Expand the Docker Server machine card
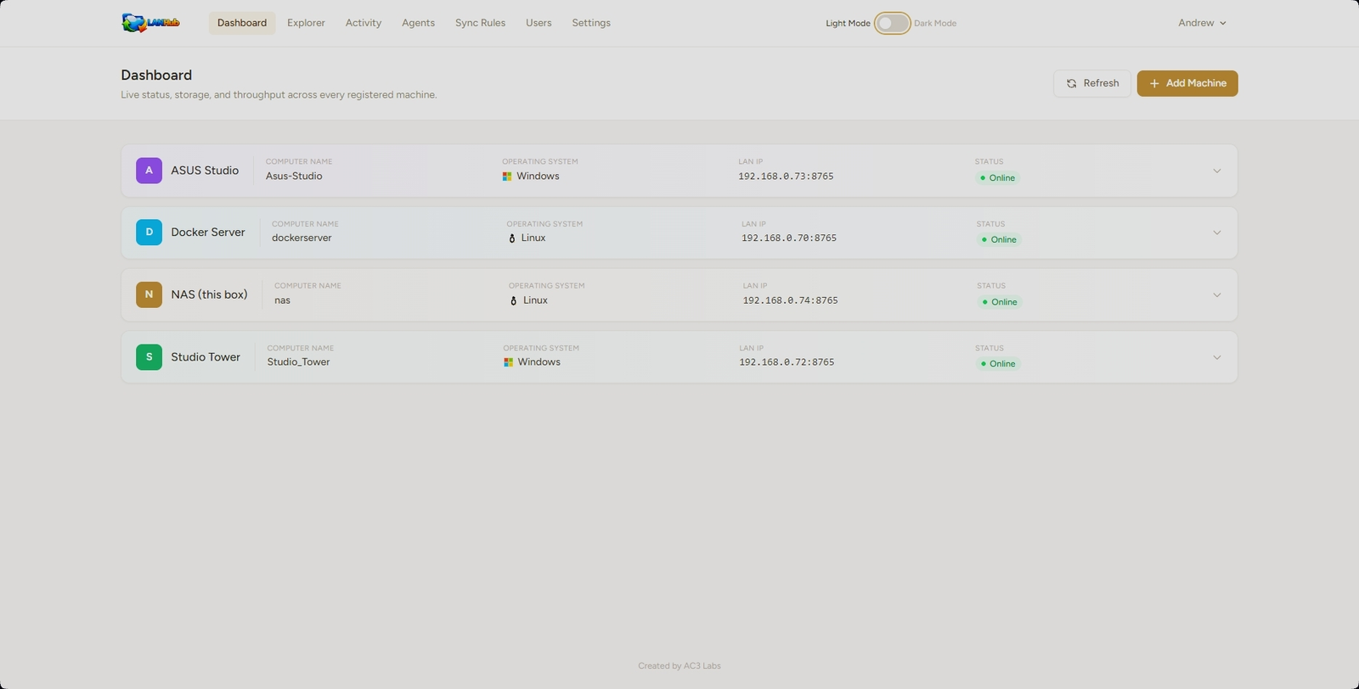 [1217, 232]
